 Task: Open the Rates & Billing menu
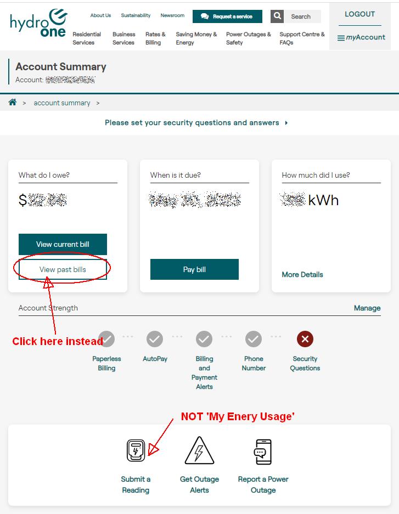(x=155, y=38)
